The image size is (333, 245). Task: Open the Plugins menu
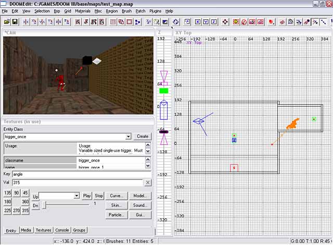point(155,11)
